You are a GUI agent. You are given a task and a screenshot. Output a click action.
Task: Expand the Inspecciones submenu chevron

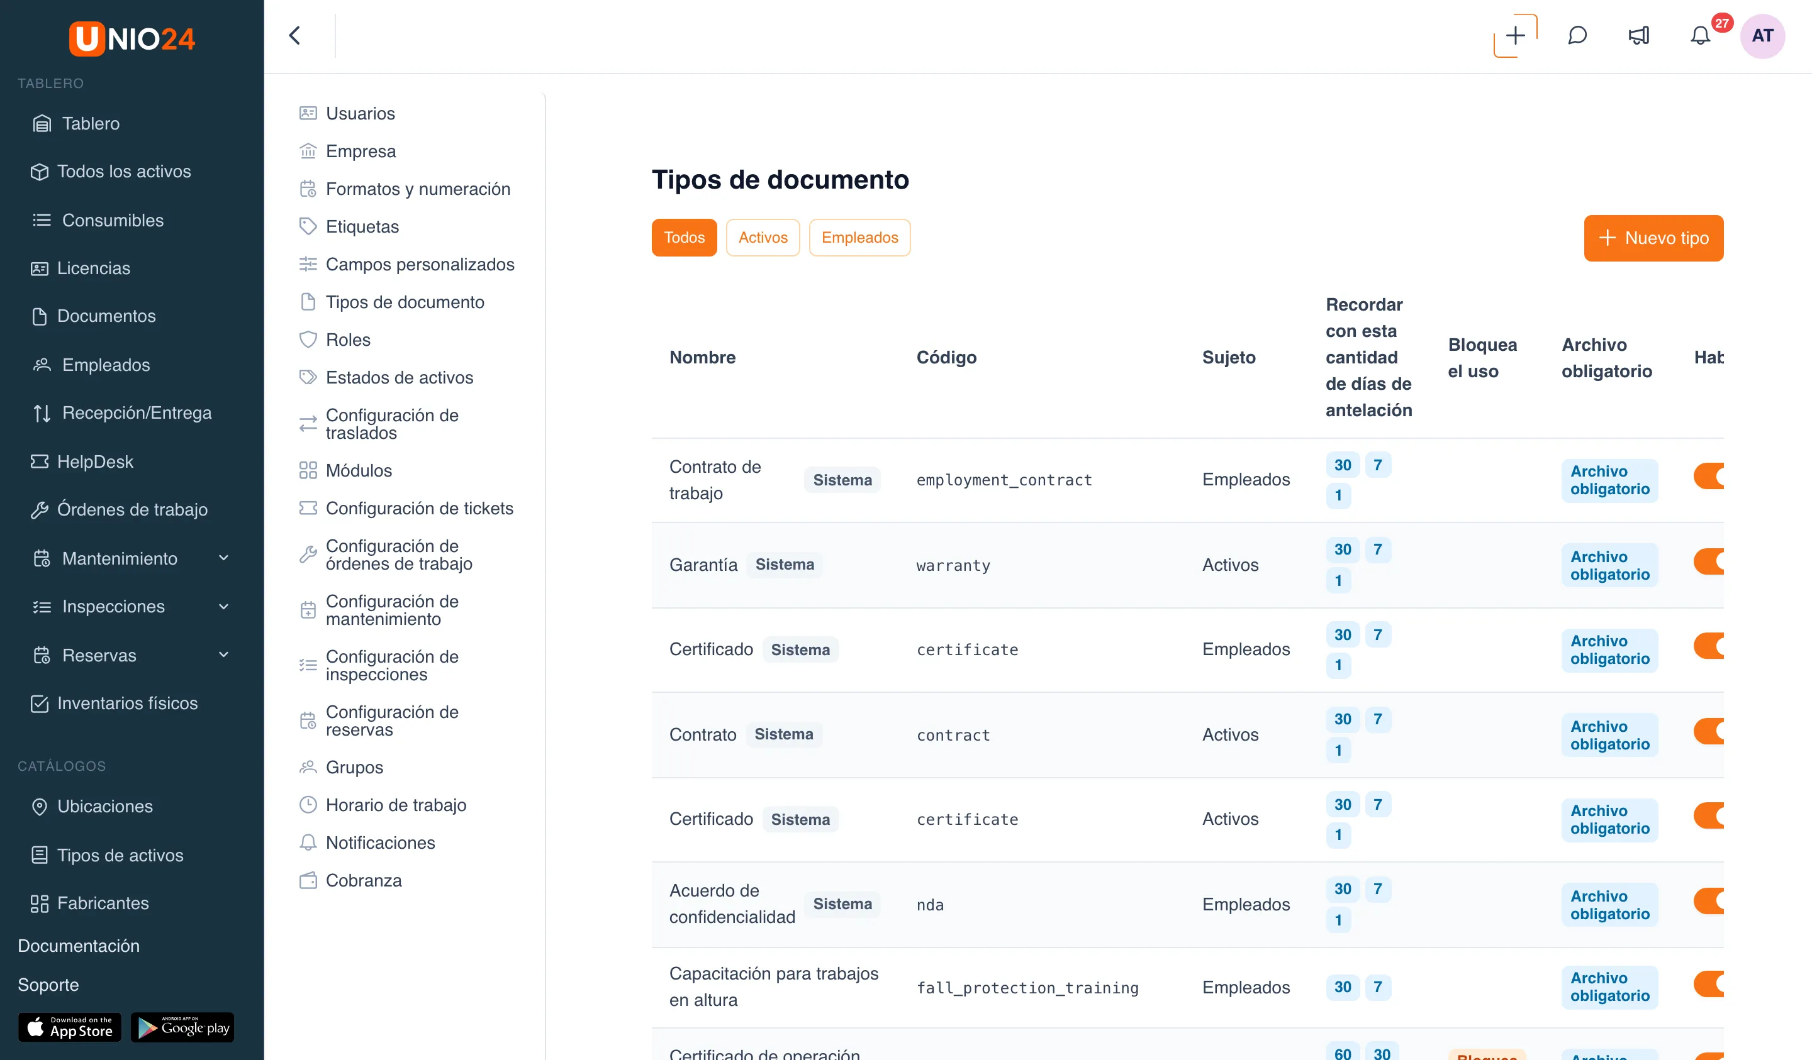pos(223,607)
